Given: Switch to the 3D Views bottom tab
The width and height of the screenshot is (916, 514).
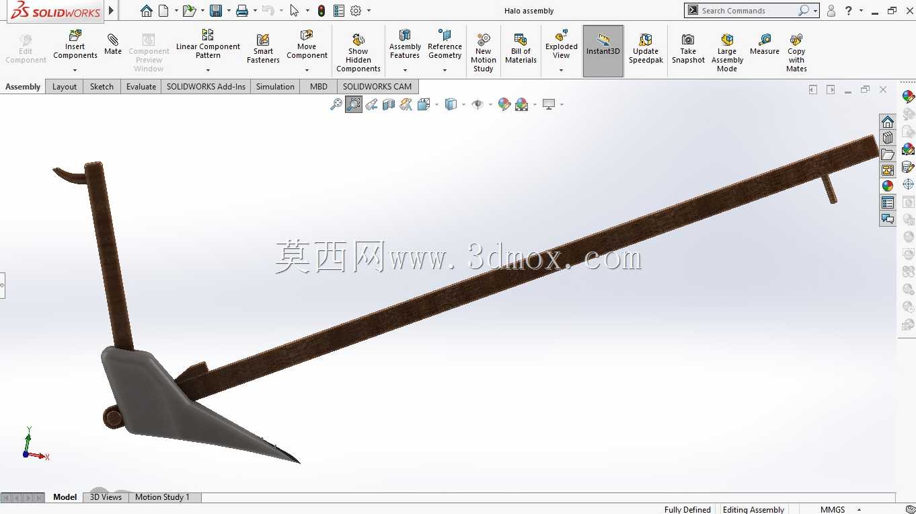Looking at the screenshot, I should (x=106, y=497).
